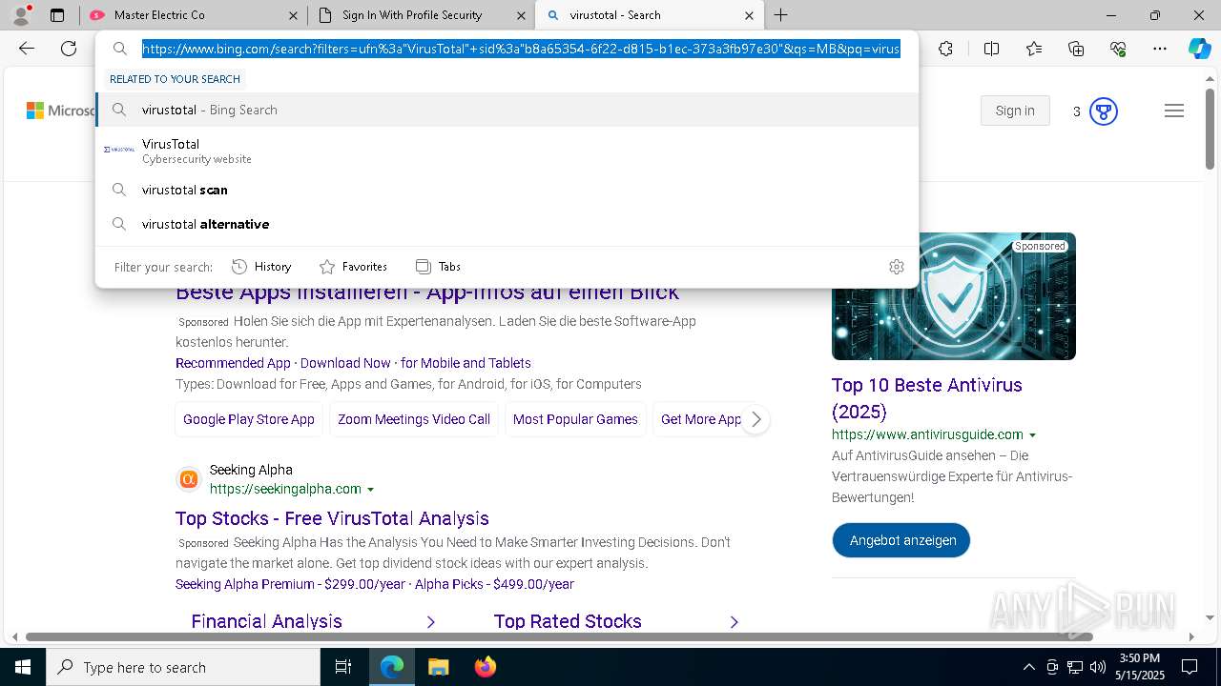Viewport: 1221px width, 686px height.
Task: Open the tab actions menu icon
Action: tap(57, 15)
